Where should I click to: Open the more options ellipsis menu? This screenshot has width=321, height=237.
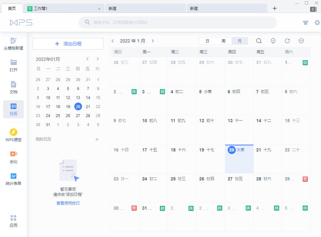click(x=301, y=41)
